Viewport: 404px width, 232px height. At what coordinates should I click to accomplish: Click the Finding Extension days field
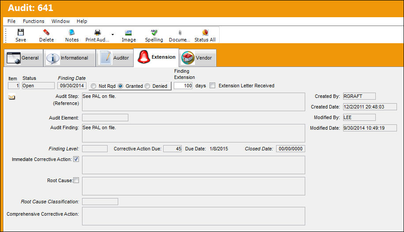(183, 86)
